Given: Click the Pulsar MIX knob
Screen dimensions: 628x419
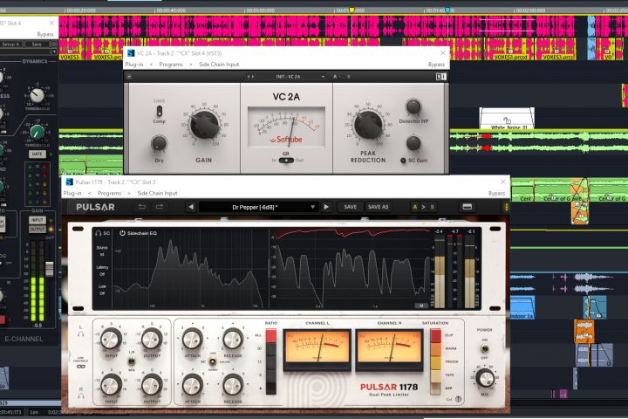Looking at the screenshot, I should coord(485,378).
